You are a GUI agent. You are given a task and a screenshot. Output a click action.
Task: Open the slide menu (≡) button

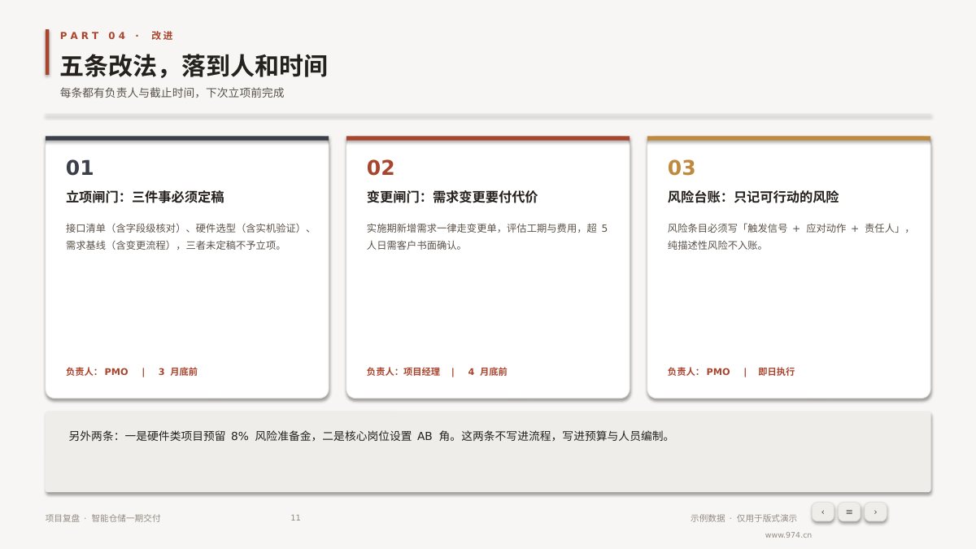pyautogui.click(x=849, y=512)
